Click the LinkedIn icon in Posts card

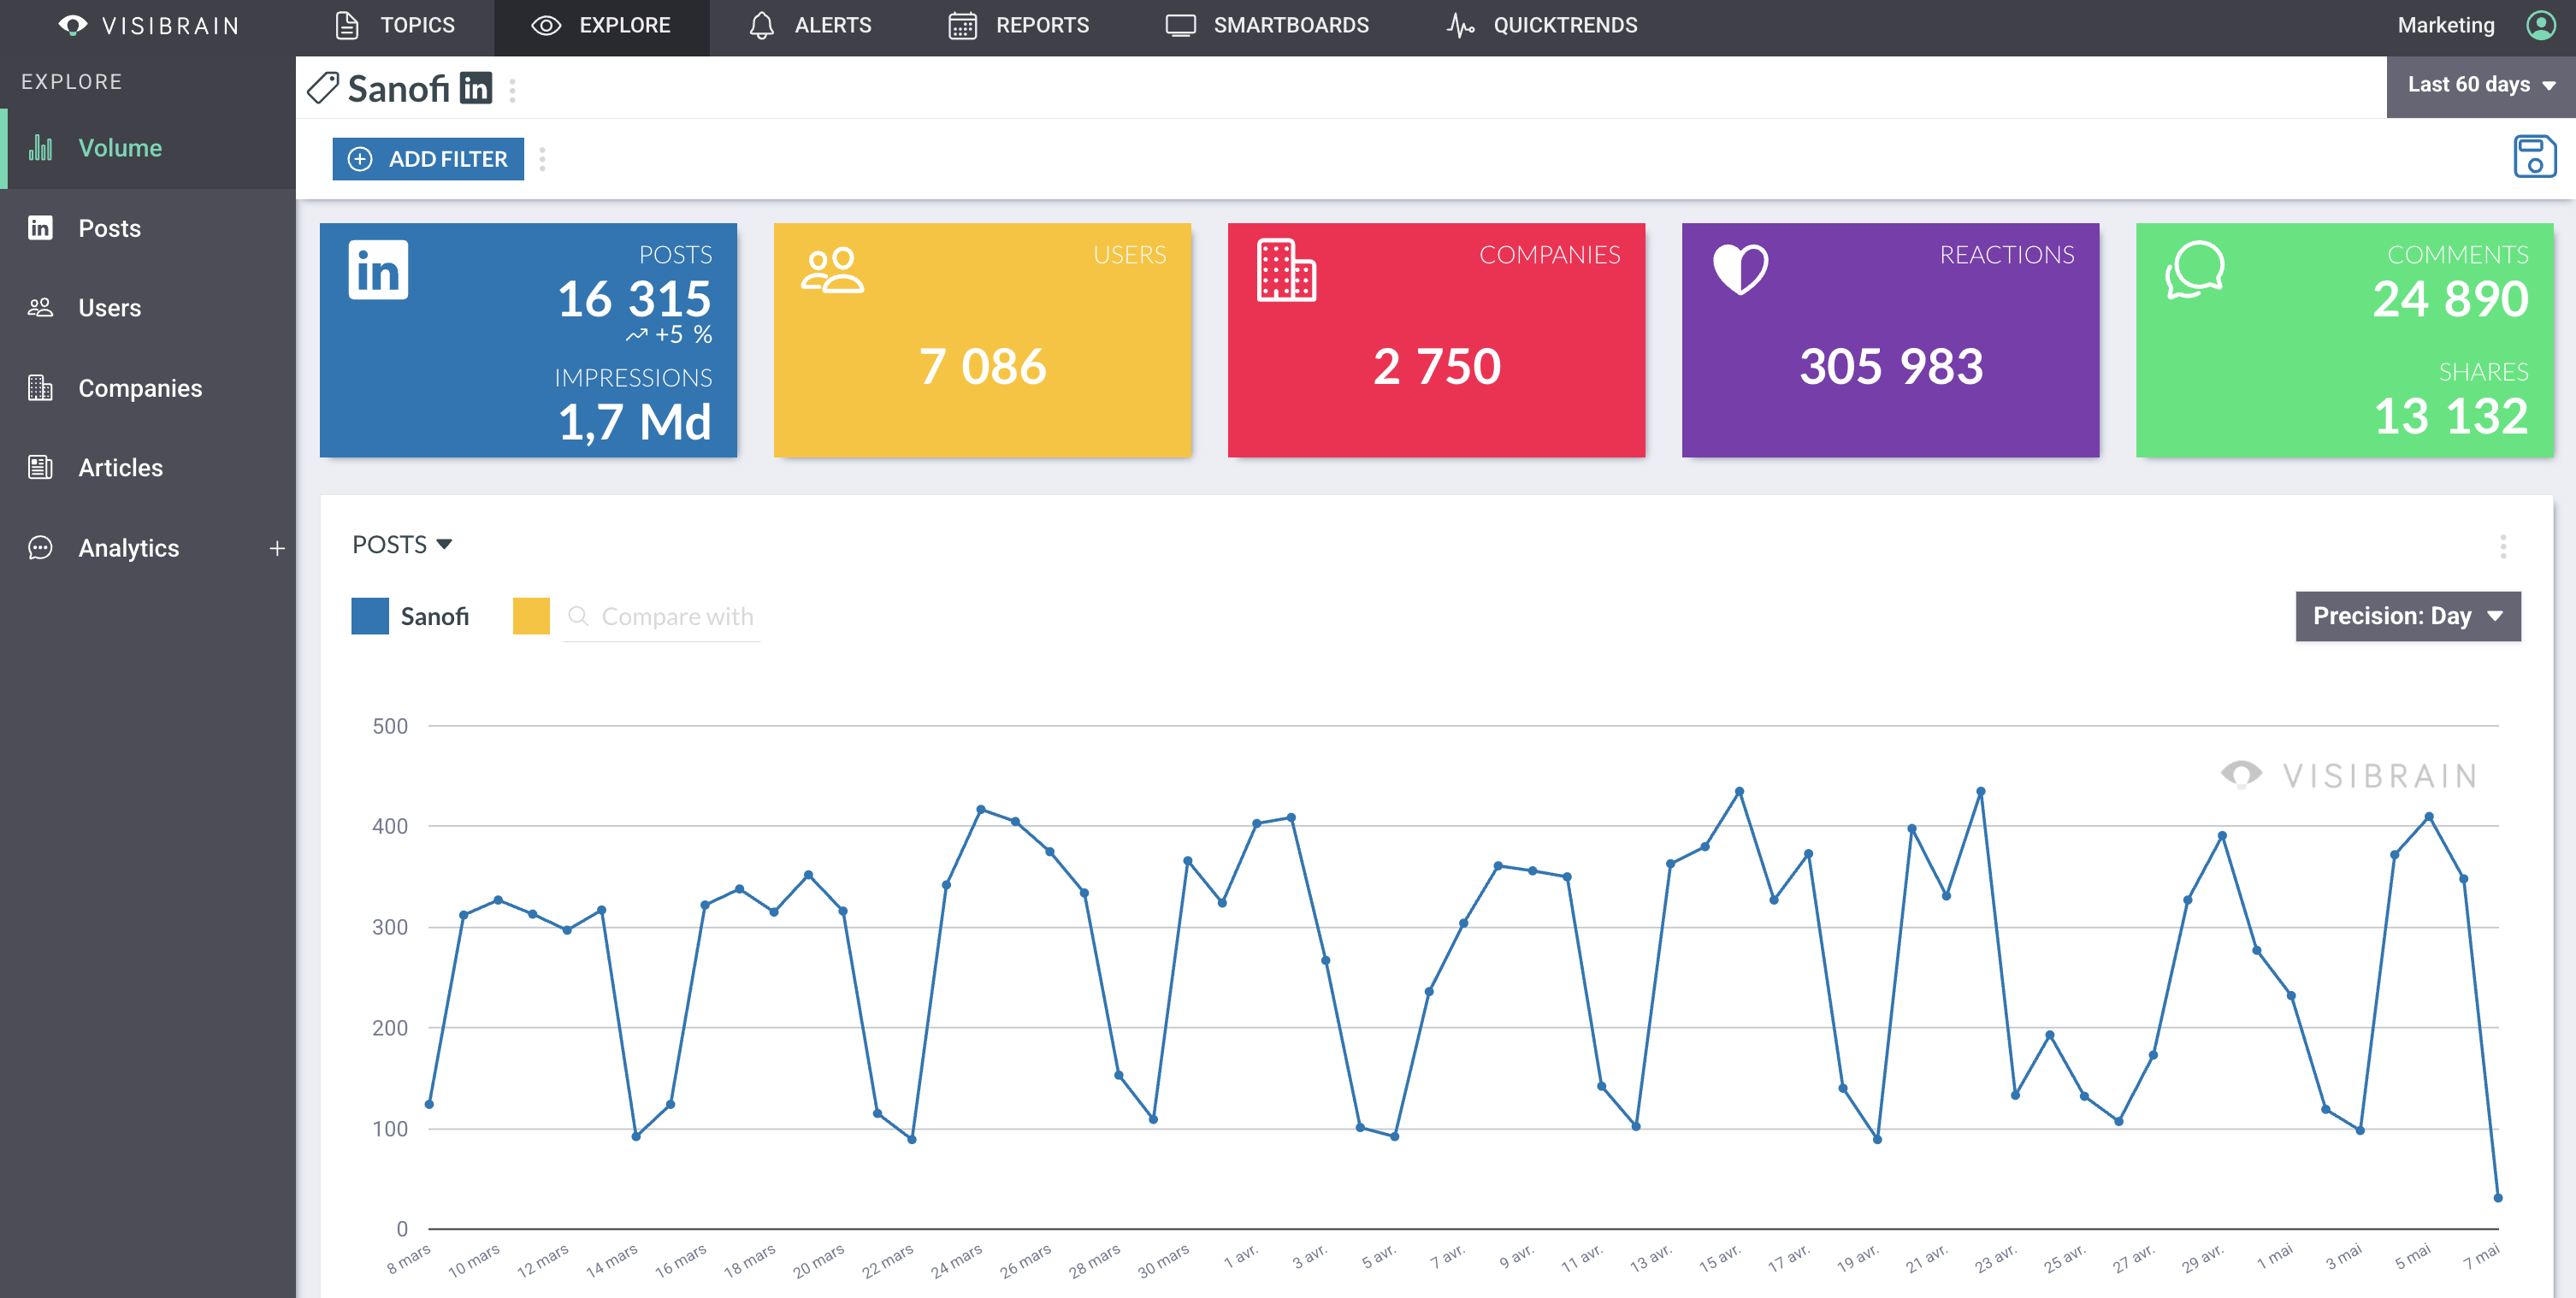(x=378, y=269)
